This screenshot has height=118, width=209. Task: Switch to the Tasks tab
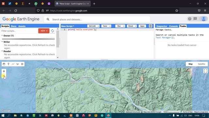click(183, 26)
